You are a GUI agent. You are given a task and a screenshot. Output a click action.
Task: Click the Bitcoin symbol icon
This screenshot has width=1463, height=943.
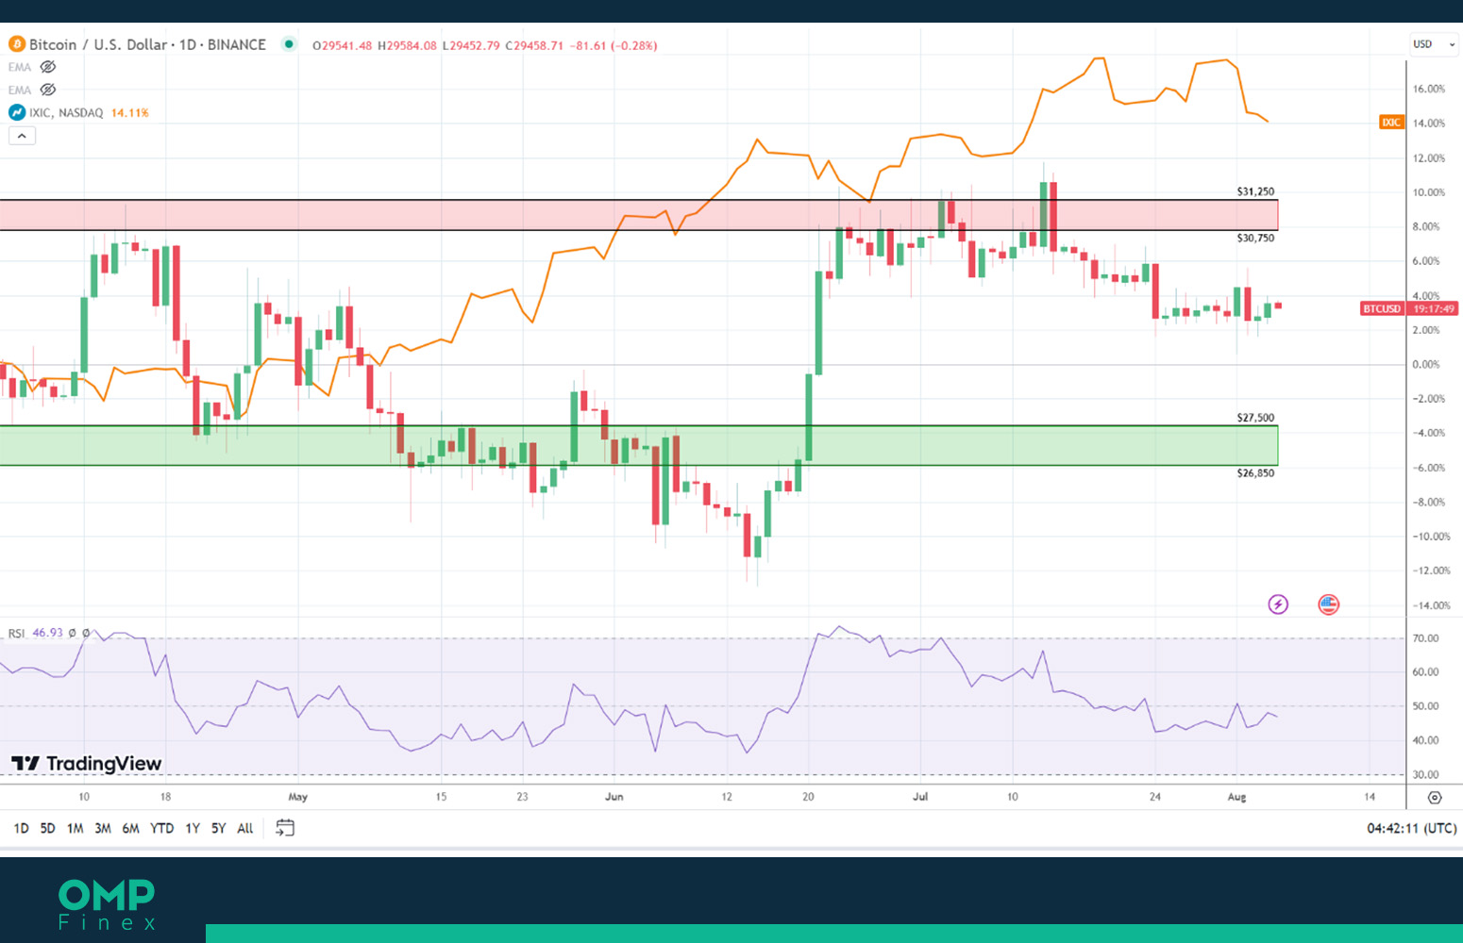pyautogui.click(x=16, y=44)
